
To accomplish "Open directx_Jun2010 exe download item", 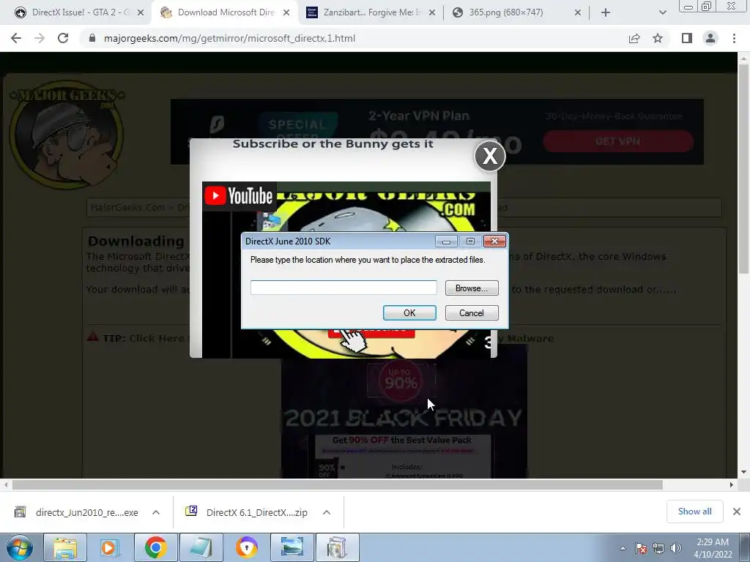I will click(x=86, y=512).
